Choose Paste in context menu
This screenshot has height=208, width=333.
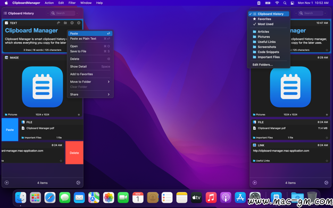[90, 34]
